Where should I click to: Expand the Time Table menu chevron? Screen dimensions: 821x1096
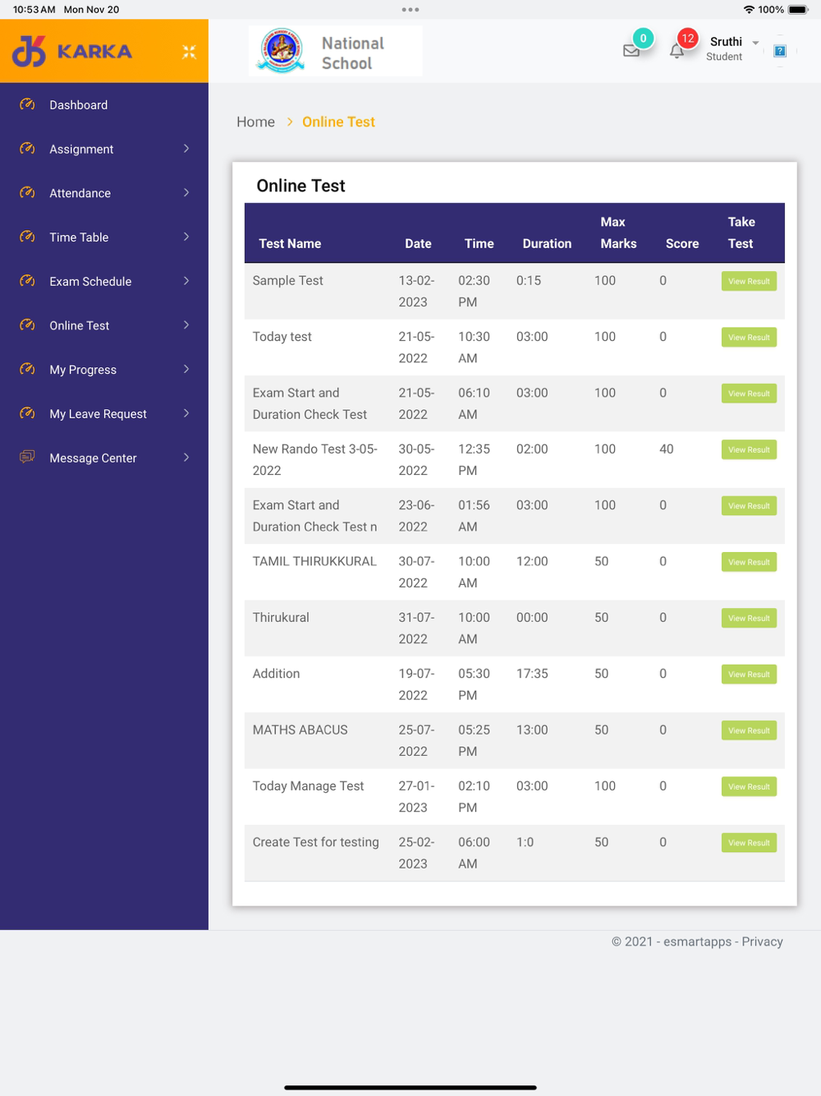(186, 237)
